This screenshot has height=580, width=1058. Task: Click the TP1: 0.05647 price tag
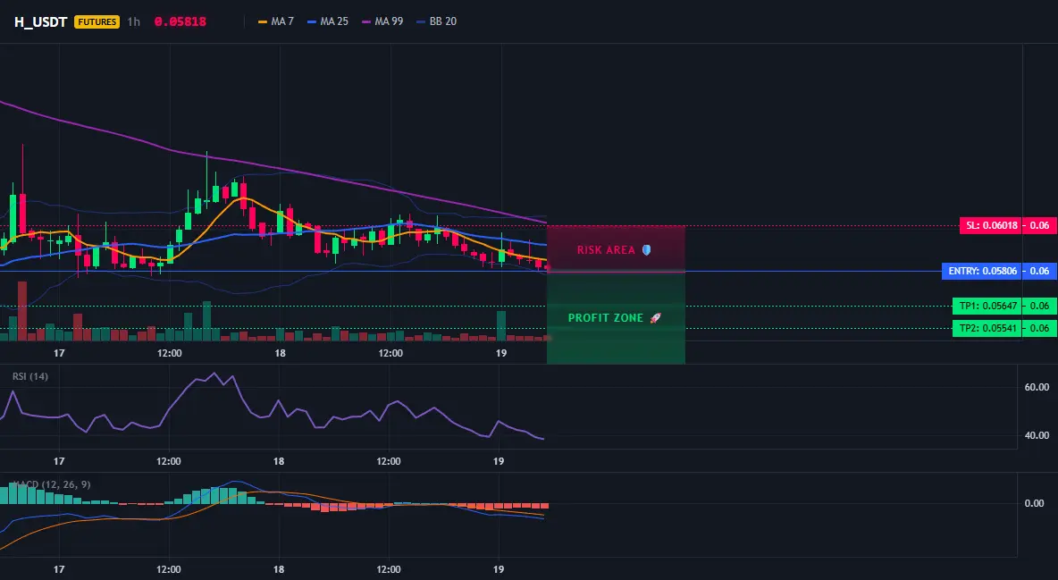click(x=987, y=306)
